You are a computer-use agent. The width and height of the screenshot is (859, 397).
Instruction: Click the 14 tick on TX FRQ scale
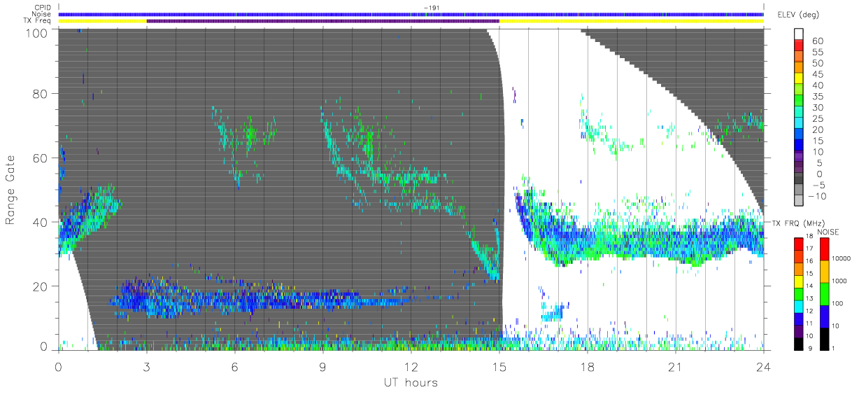click(809, 286)
